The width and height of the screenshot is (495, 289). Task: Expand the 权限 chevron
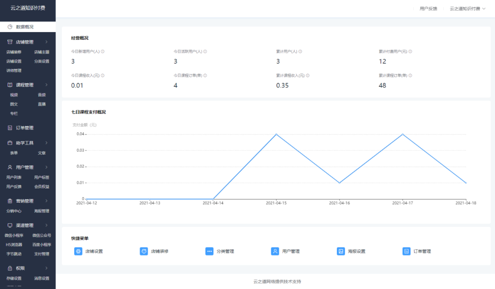point(47,268)
